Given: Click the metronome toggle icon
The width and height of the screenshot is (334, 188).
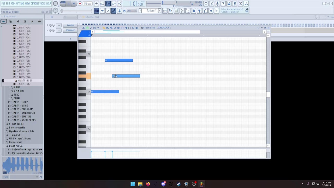Looking at the screenshot, I should [x=97, y=4].
